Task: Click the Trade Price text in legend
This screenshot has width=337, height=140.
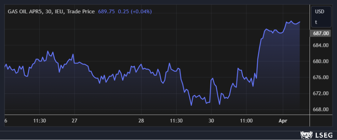Action: [81, 12]
